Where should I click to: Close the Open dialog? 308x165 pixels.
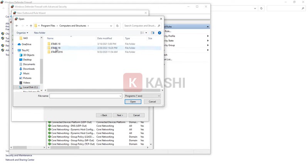click(x=161, y=19)
